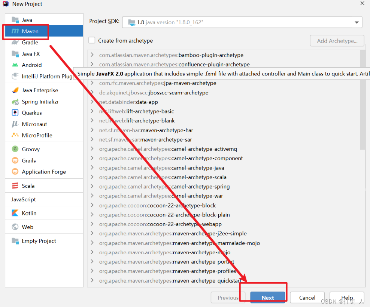Click the Kotlin icon

click(15, 213)
